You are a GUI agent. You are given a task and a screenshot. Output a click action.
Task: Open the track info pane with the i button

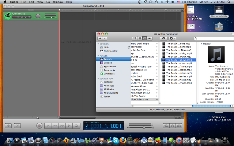click(172, 126)
